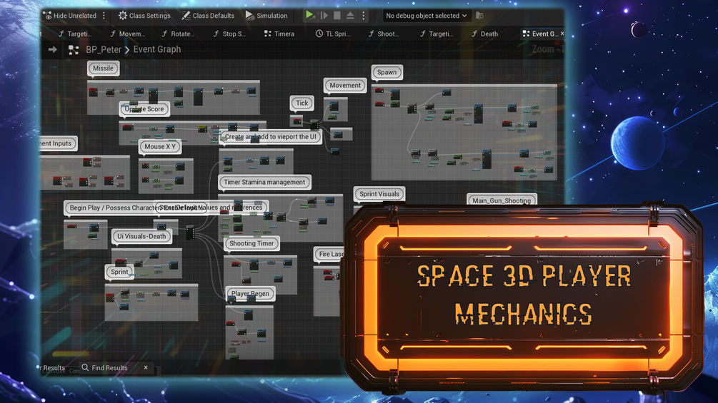Open Hide Unrelated options menu dots

click(x=104, y=16)
